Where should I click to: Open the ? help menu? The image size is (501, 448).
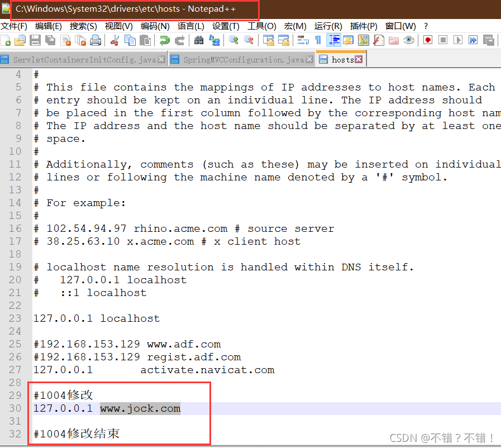(x=426, y=26)
